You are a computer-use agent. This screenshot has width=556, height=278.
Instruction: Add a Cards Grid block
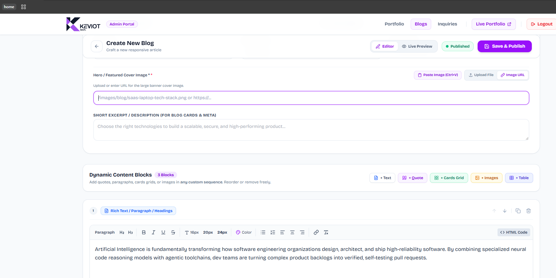(449, 178)
